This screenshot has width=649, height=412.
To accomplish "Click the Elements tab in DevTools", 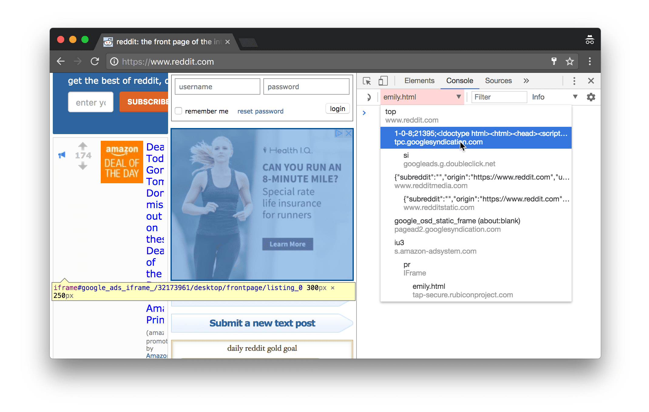I will (x=419, y=80).
